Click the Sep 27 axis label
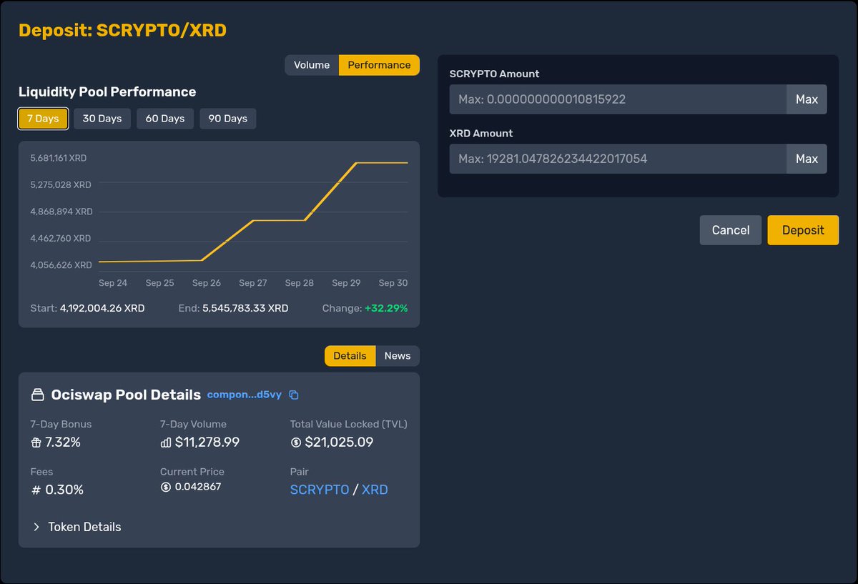 [252, 283]
